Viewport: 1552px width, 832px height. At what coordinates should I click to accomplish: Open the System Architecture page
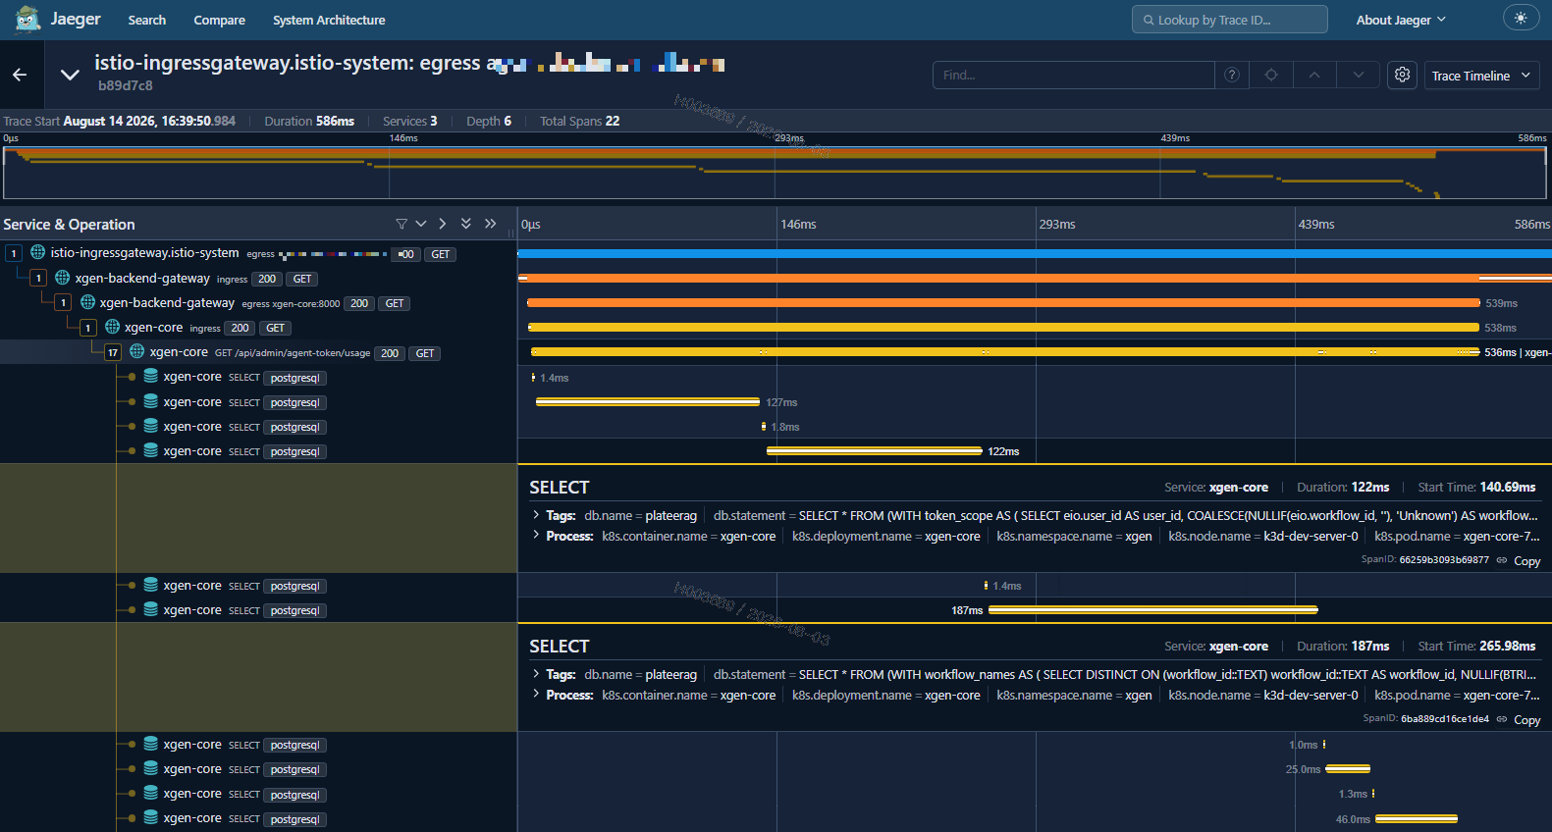tap(329, 20)
